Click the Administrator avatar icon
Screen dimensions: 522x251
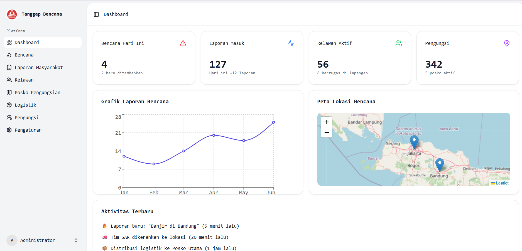(x=12, y=240)
